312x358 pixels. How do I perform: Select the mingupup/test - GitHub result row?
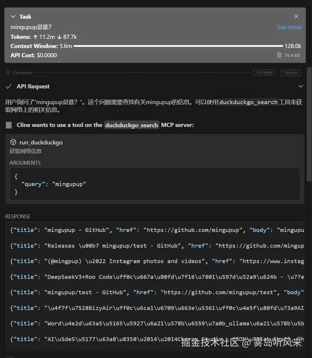click(157, 292)
